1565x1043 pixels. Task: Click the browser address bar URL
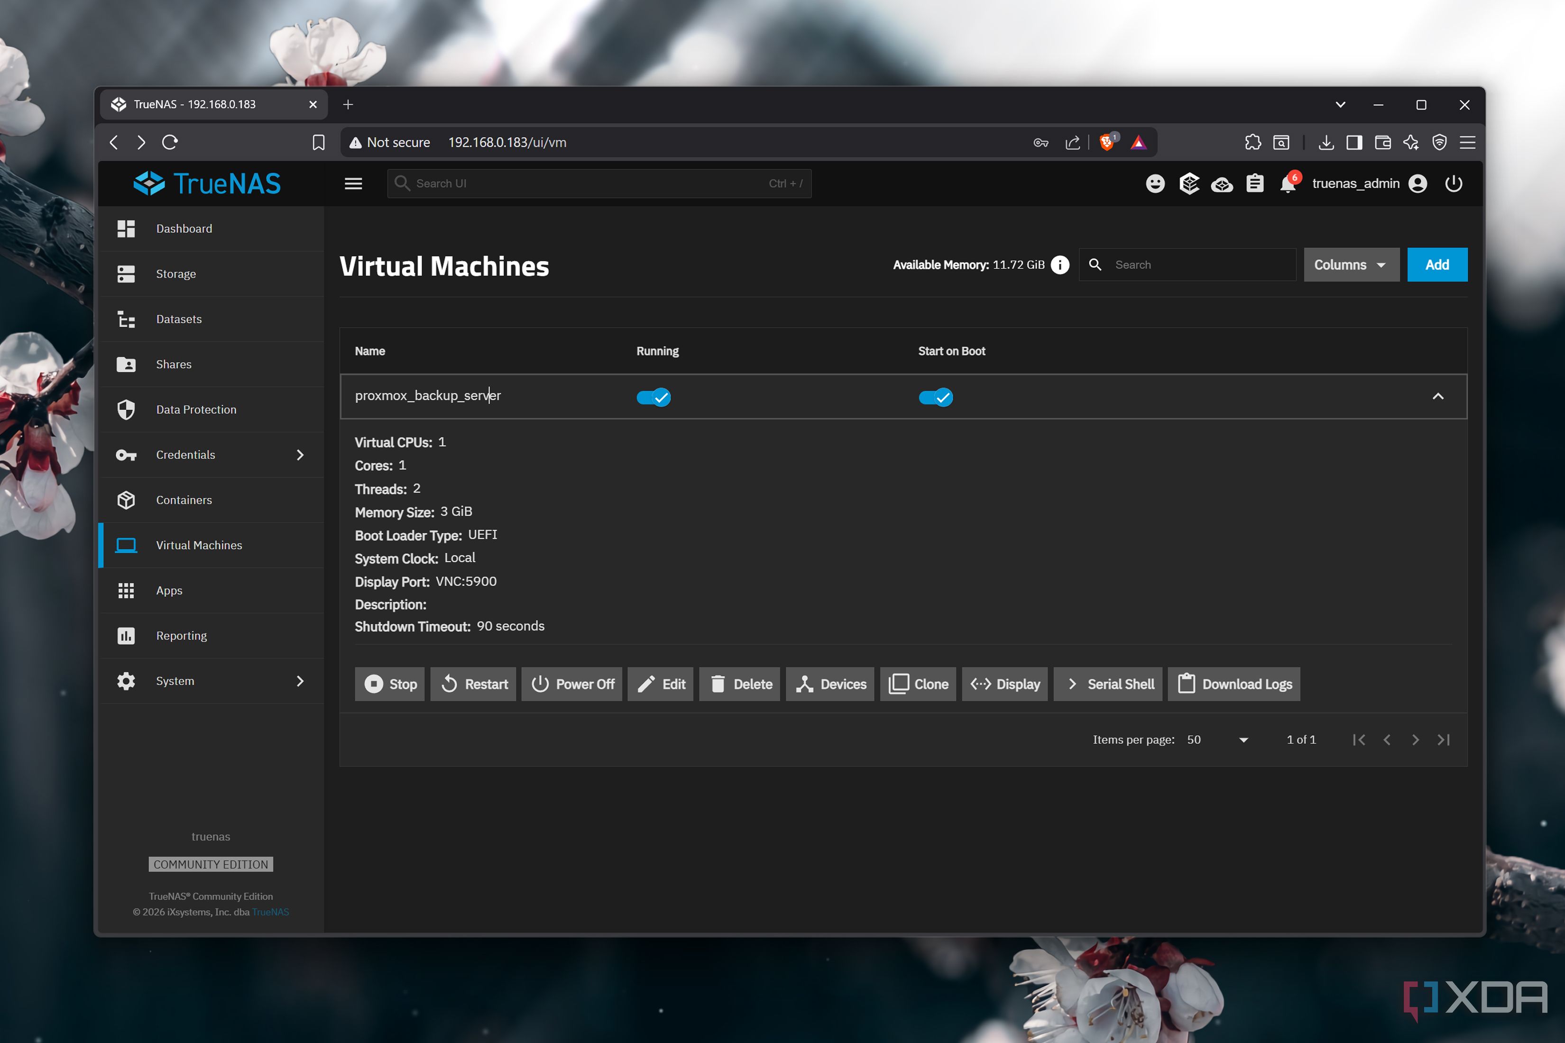coord(507,142)
